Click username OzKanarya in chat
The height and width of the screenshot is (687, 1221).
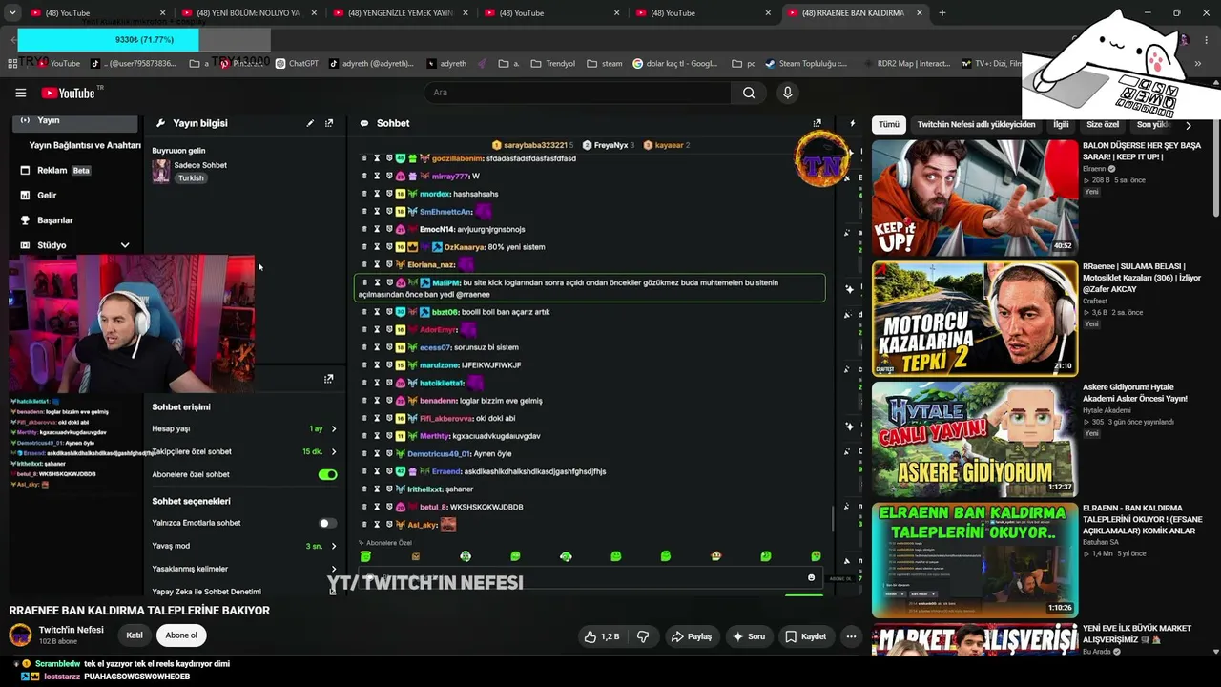tap(465, 247)
